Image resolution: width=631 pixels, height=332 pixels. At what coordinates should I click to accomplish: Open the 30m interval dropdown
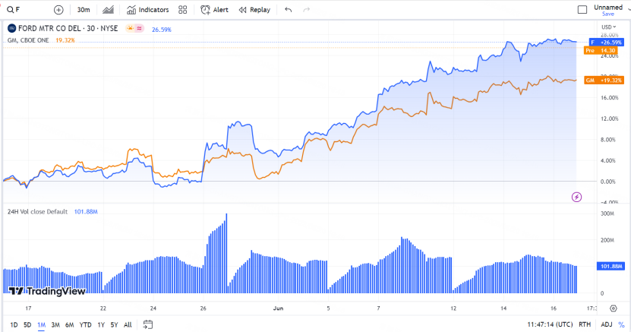[84, 10]
